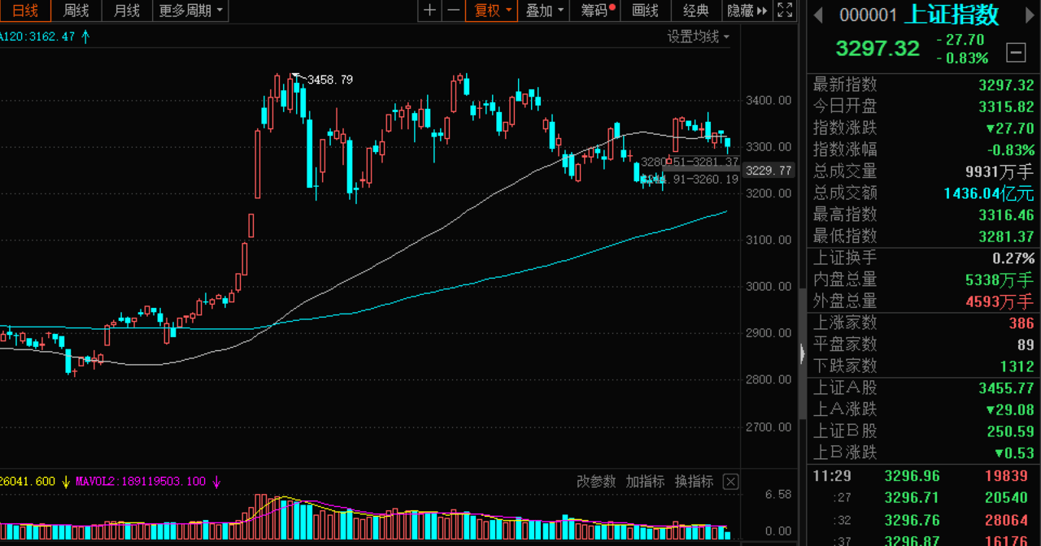Screen dimensions: 1041x546
Task: Click the 最高指数 value 3316.46
Action: [1006, 215]
